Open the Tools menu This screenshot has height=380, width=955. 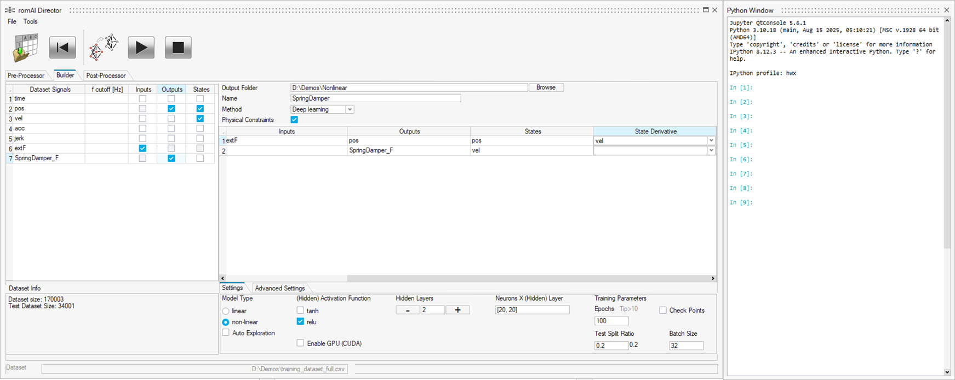coord(30,21)
